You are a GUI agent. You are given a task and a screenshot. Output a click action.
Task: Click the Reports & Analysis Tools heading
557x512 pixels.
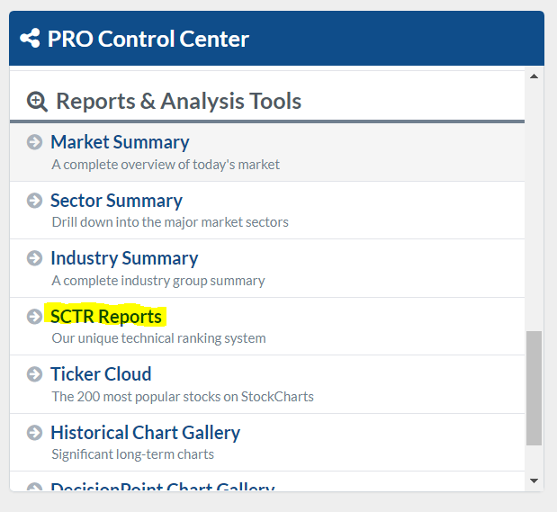coord(178,101)
